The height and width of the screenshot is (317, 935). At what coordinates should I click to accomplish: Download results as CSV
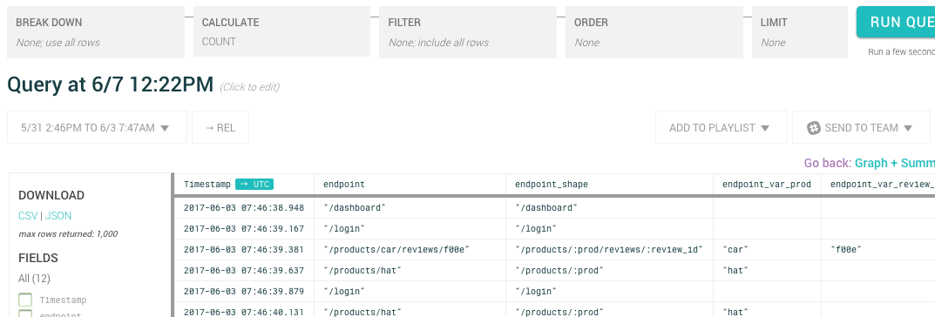coord(28,216)
